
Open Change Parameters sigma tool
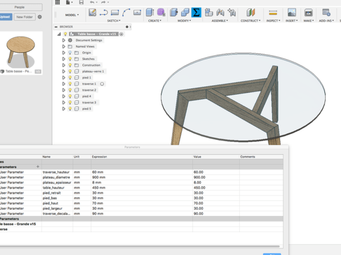tap(196, 12)
